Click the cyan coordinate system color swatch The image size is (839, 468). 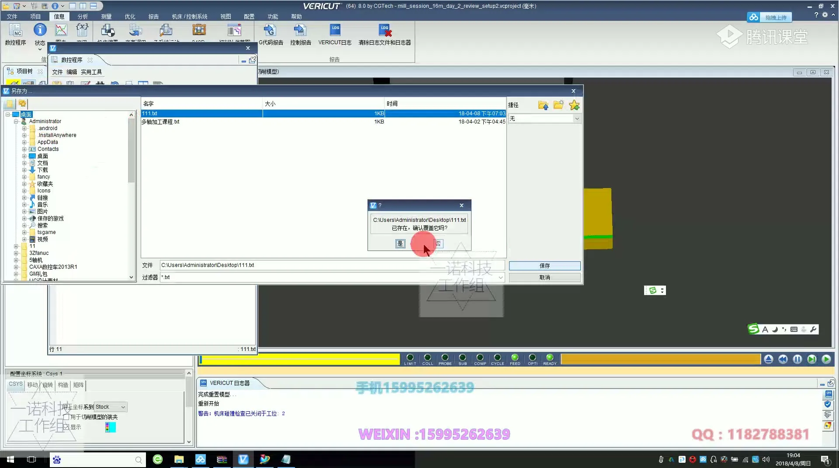point(111,427)
